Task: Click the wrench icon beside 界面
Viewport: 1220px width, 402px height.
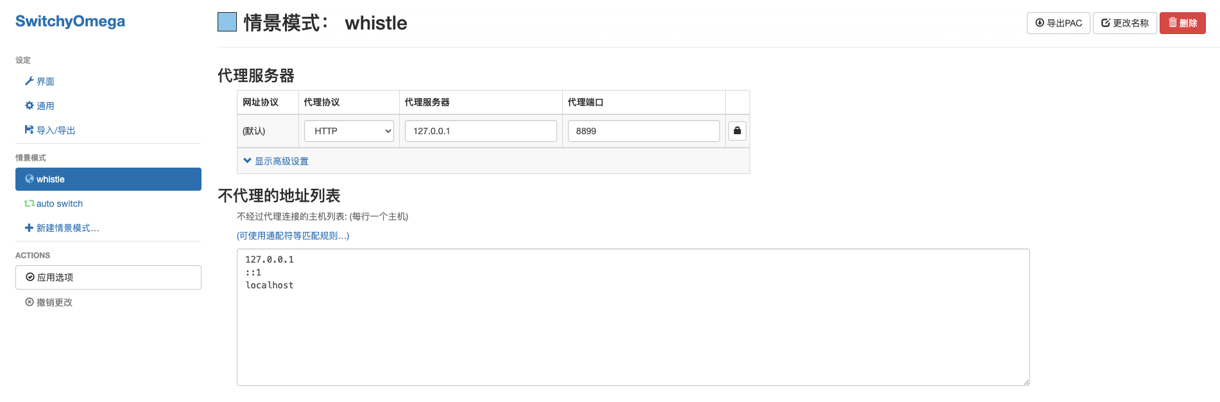Action: [x=30, y=81]
